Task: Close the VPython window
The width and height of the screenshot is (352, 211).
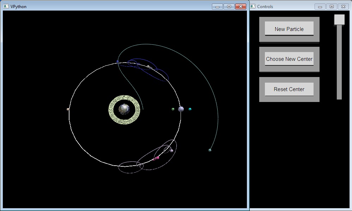Action: pos(241,6)
